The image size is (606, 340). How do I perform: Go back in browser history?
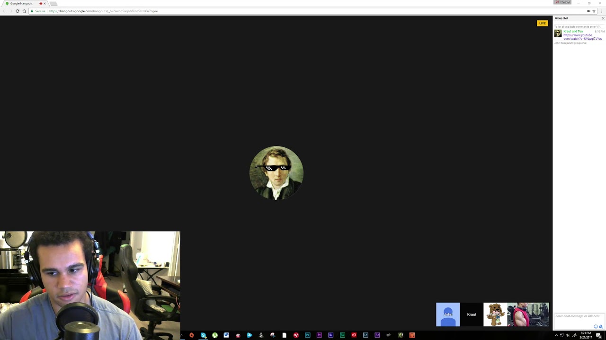(x=5, y=11)
